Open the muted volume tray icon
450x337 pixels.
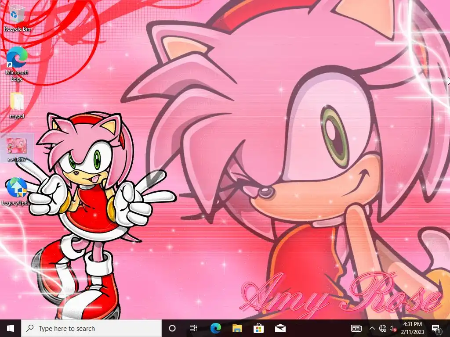point(393,328)
